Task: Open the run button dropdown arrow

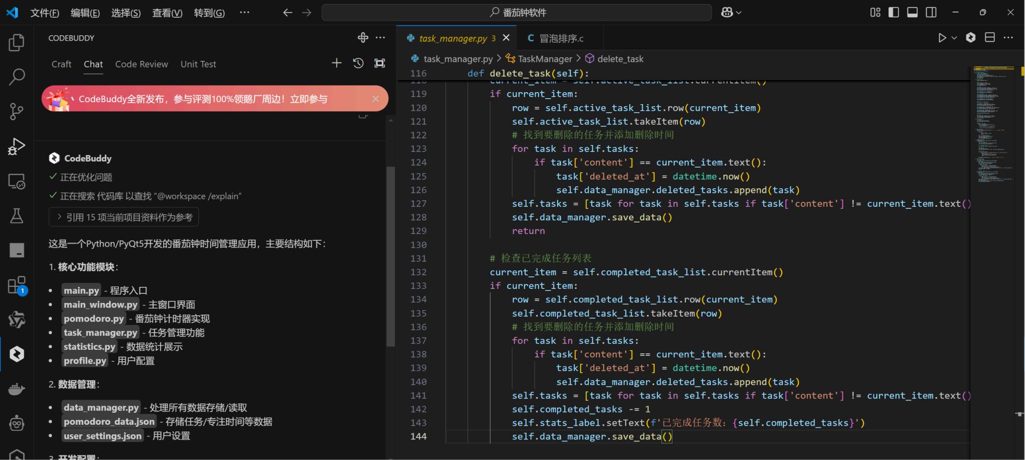Action: tap(954, 38)
